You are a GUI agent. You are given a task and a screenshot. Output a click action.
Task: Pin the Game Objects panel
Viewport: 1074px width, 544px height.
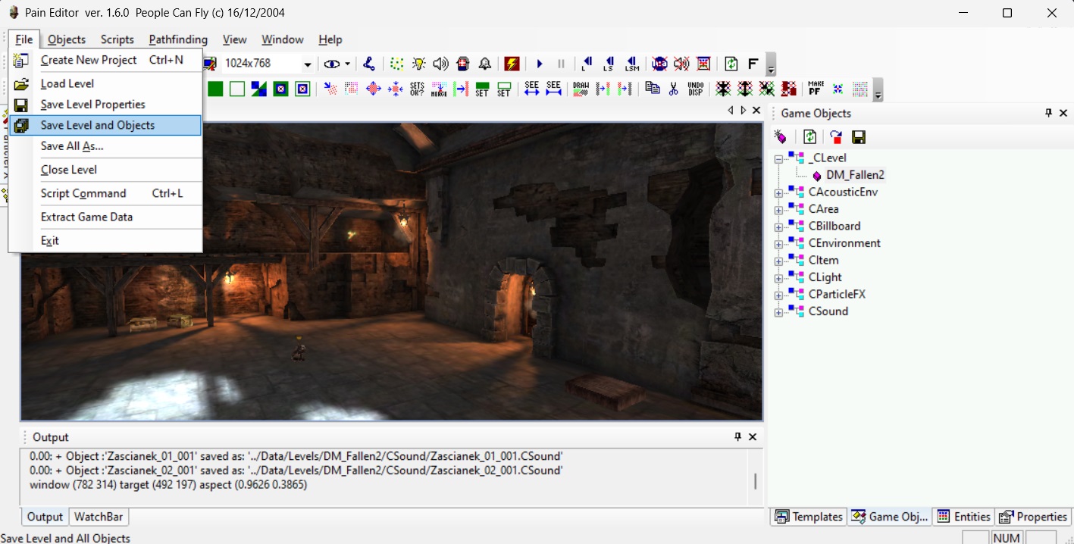1048,113
